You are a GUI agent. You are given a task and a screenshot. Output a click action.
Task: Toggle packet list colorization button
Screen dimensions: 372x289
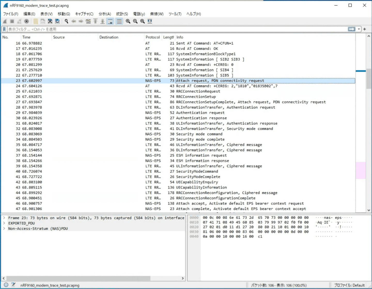click(119, 21)
